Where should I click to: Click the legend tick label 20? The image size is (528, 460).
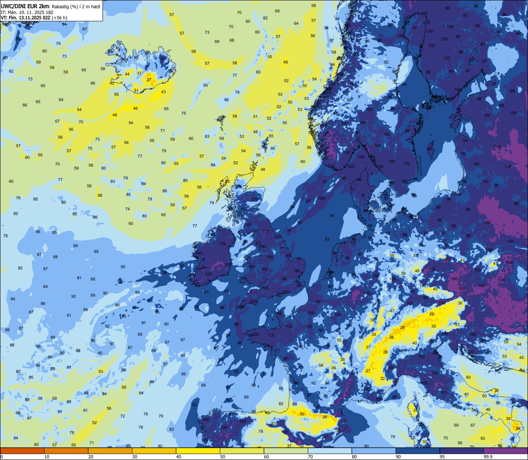point(91,457)
